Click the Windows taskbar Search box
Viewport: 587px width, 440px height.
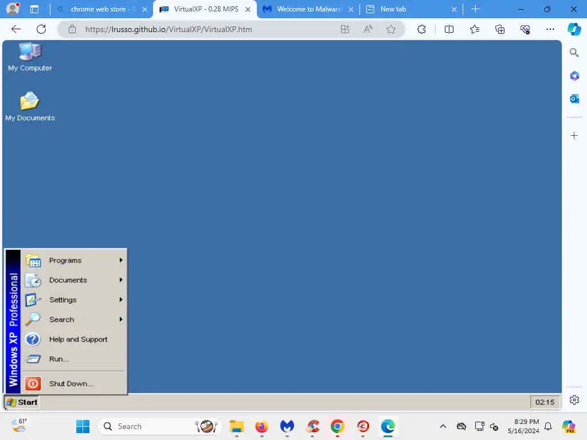tap(159, 426)
